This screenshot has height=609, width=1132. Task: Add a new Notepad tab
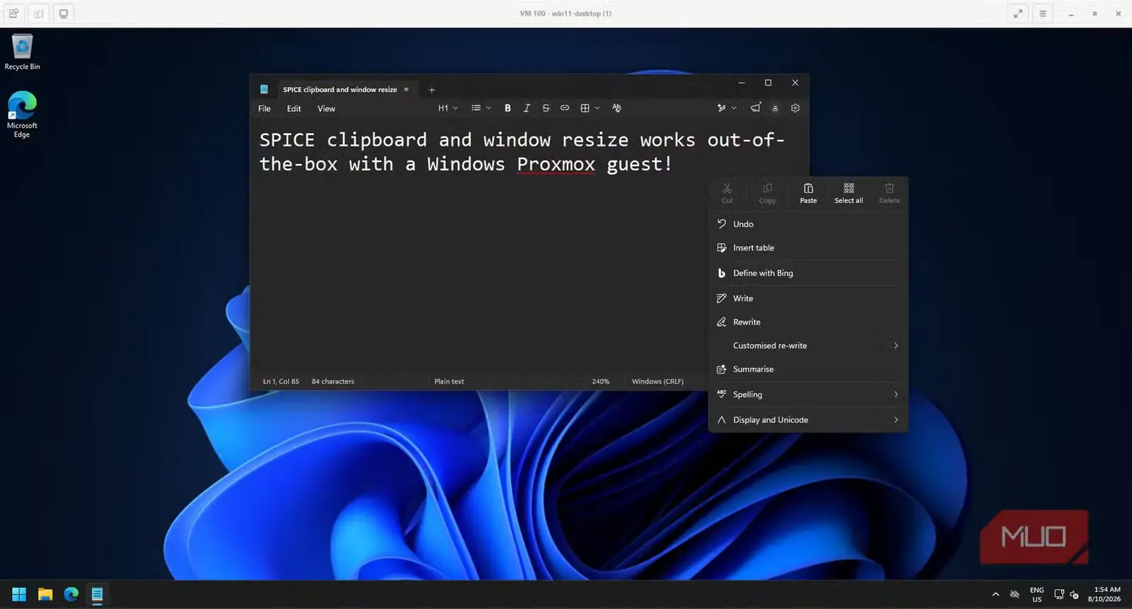click(x=432, y=90)
